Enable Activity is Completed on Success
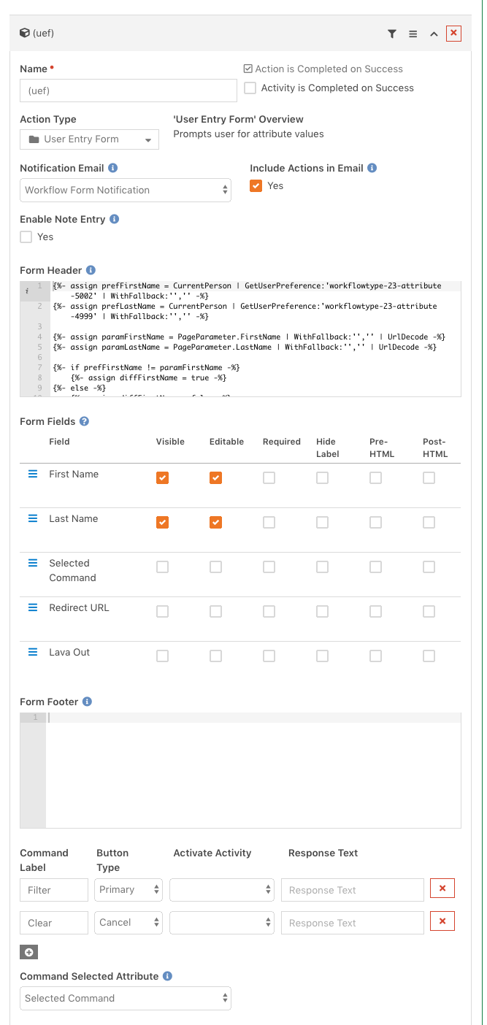487x1025 pixels. pos(250,88)
